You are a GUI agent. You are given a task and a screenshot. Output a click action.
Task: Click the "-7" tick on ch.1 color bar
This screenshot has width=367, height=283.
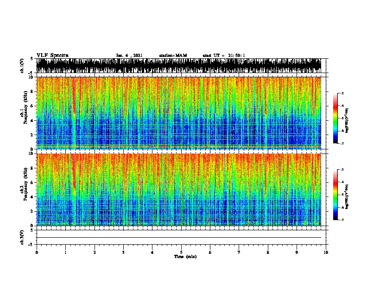click(x=342, y=143)
